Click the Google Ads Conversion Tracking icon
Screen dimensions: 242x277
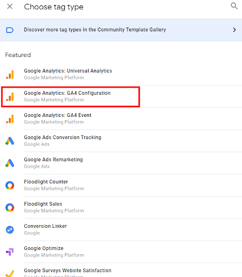[x=10, y=141]
